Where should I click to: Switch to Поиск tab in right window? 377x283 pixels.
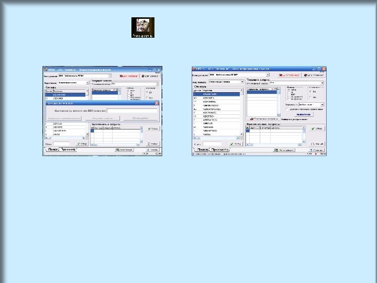[x=203, y=150]
